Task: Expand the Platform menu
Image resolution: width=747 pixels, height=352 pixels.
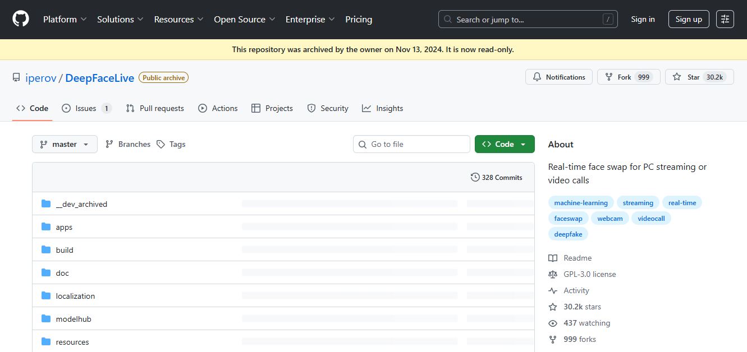Action: tap(65, 19)
